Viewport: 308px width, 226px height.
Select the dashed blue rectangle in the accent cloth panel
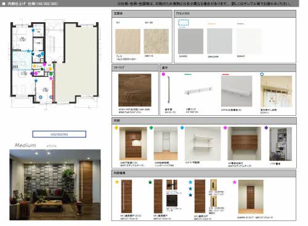(x=184, y=22)
